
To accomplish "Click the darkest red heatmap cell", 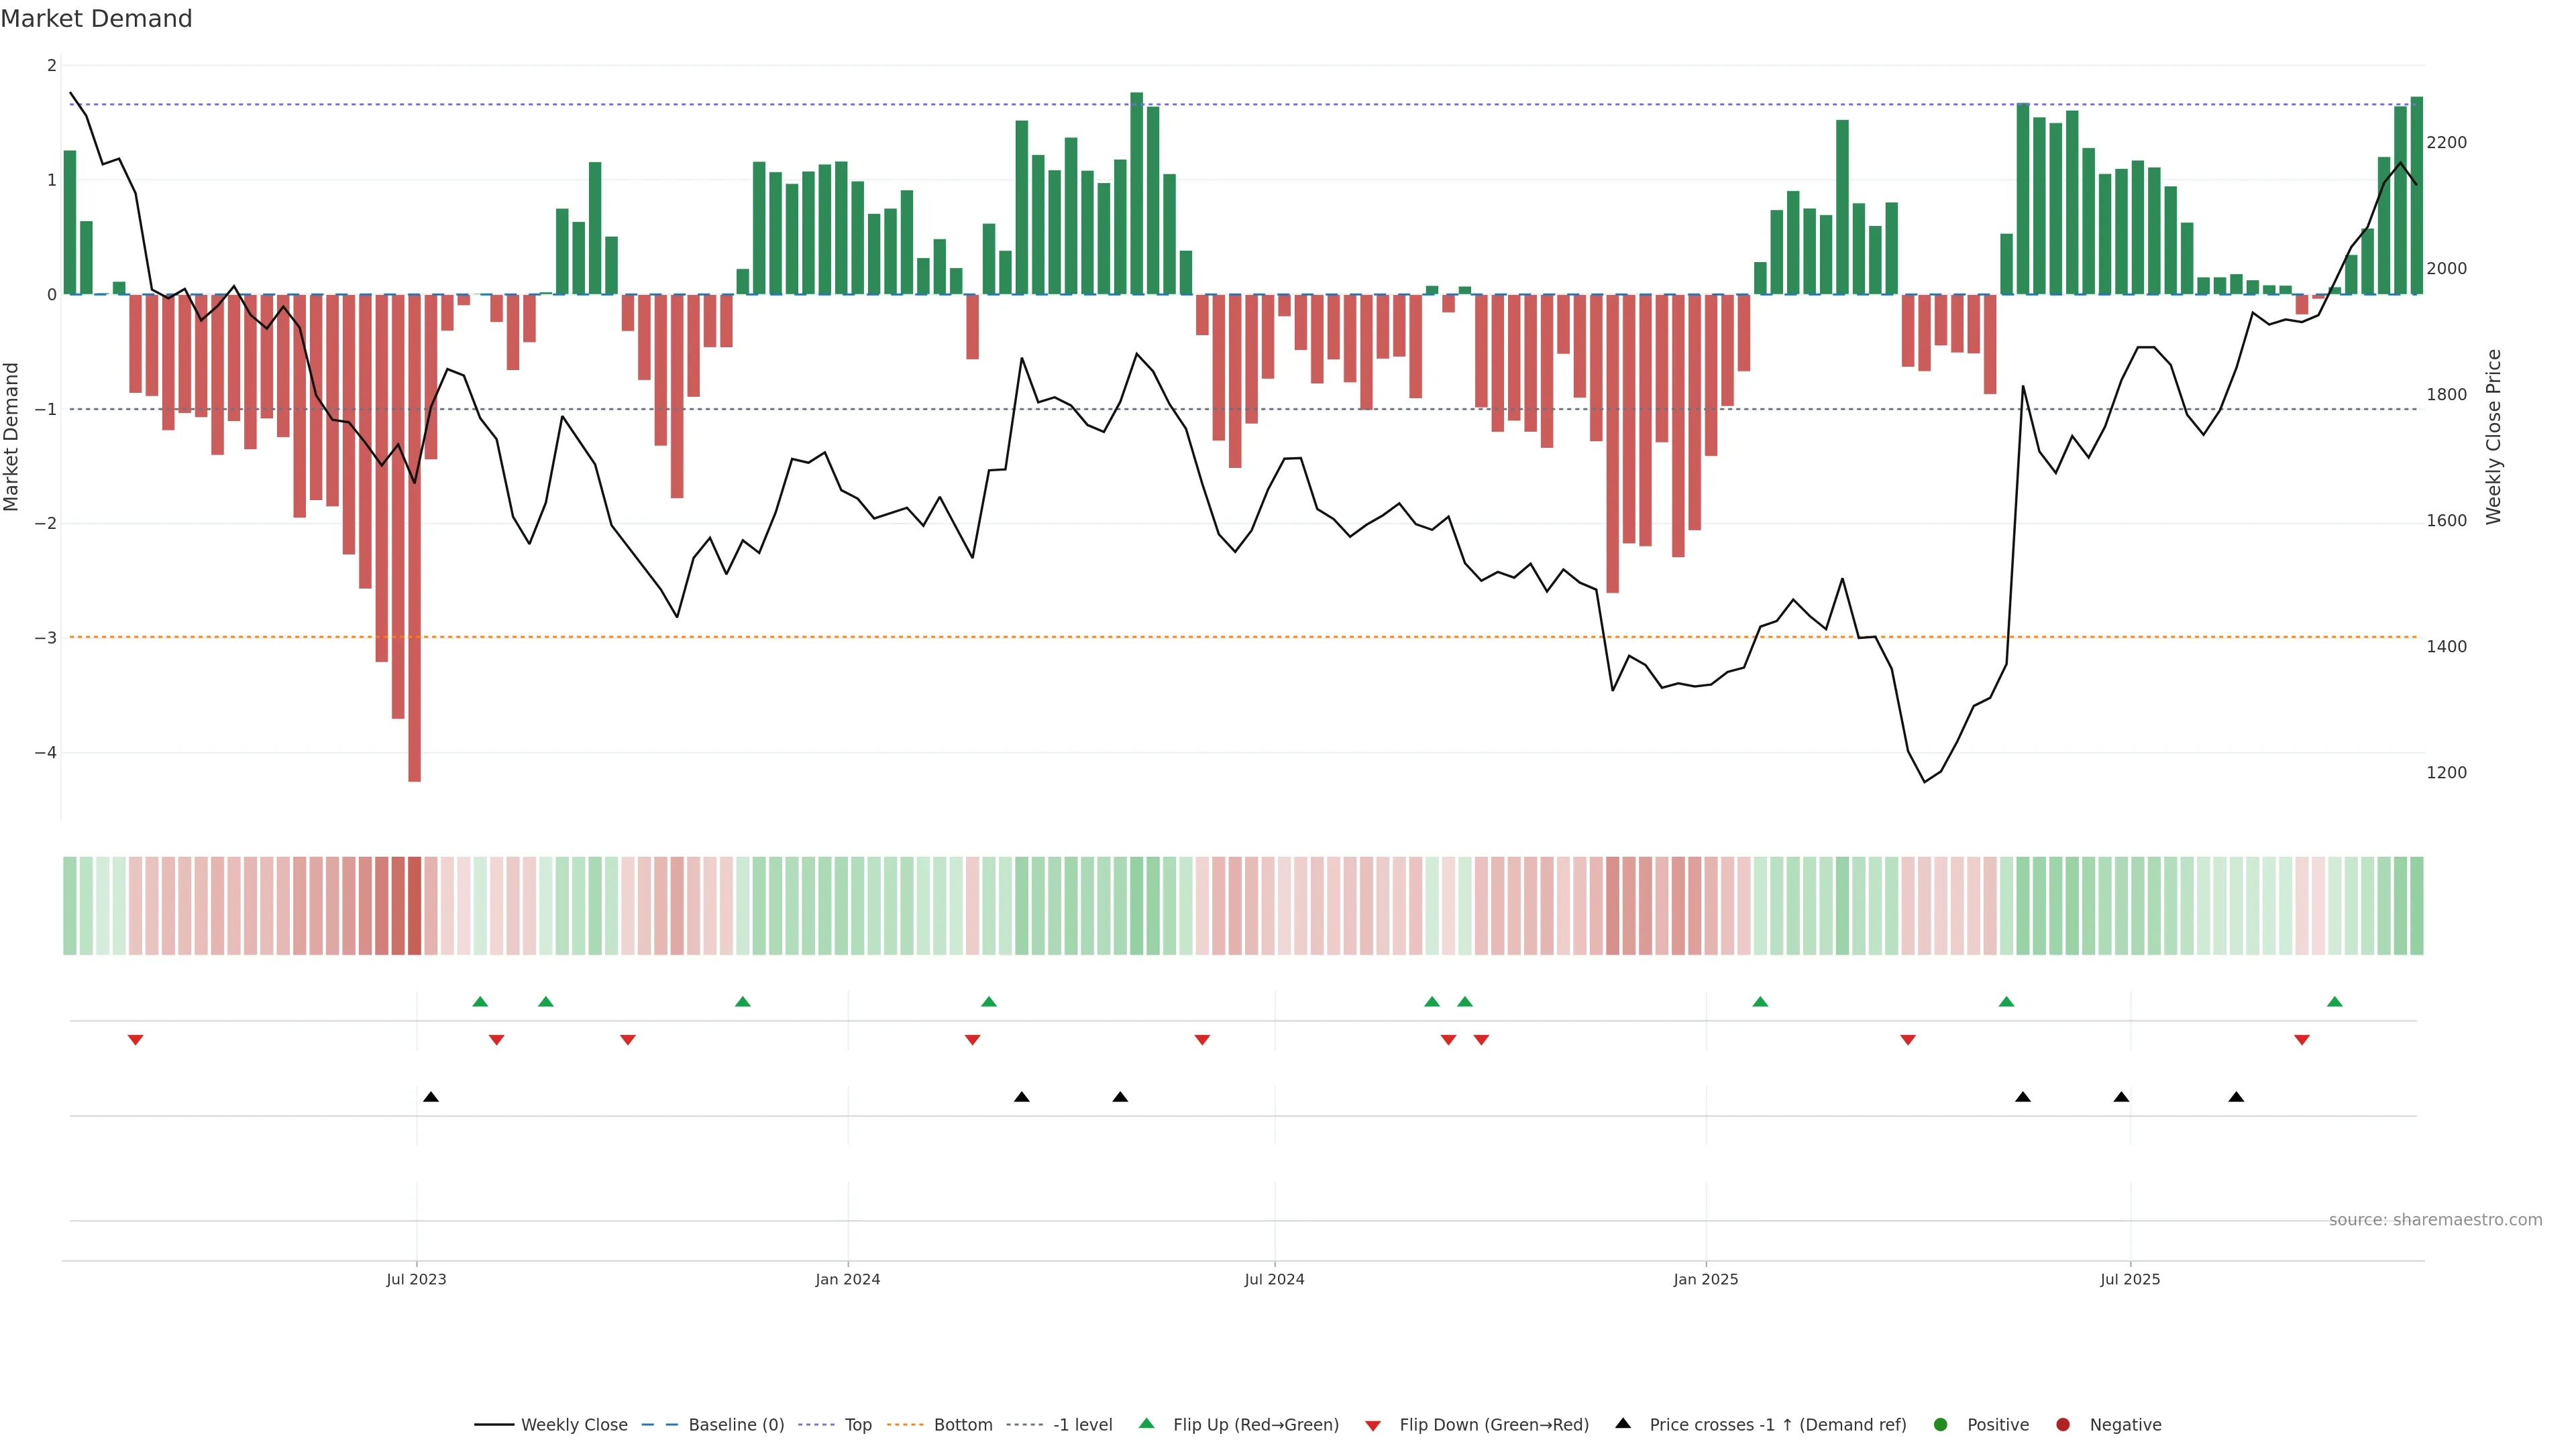I will coord(415,906).
